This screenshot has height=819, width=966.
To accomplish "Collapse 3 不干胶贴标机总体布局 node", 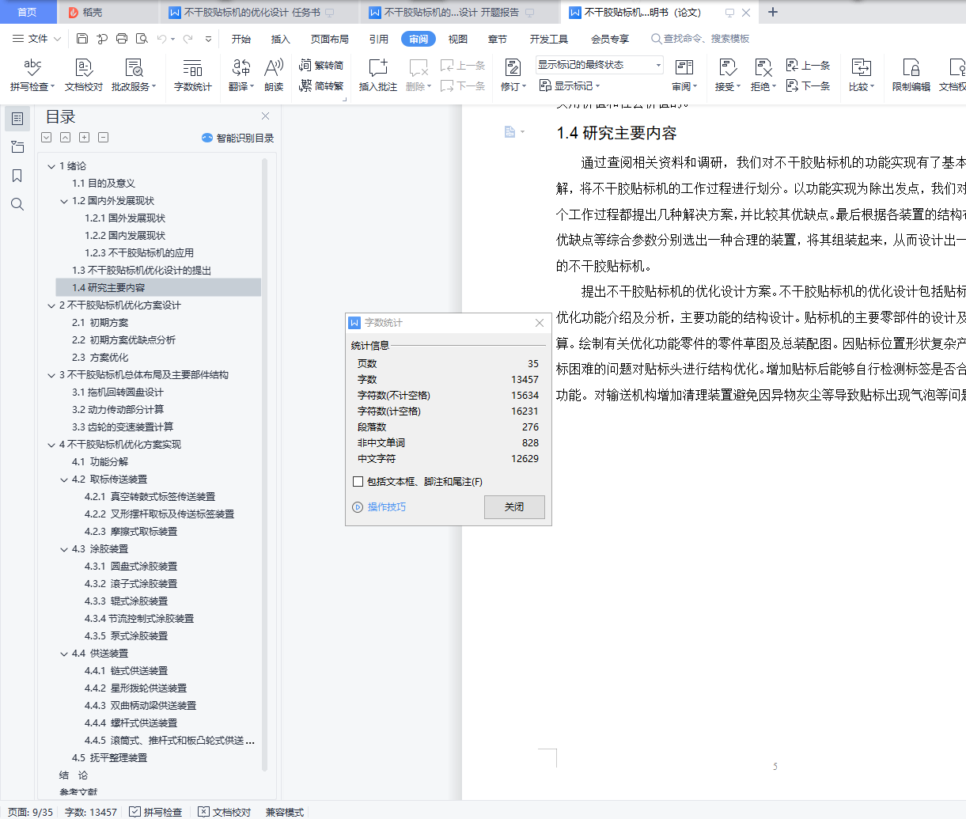I will [x=51, y=375].
